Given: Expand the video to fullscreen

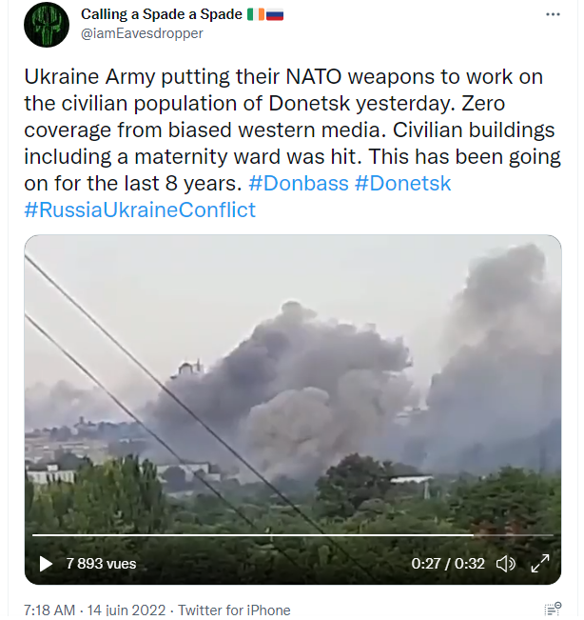Looking at the screenshot, I should (x=540, y=564).
